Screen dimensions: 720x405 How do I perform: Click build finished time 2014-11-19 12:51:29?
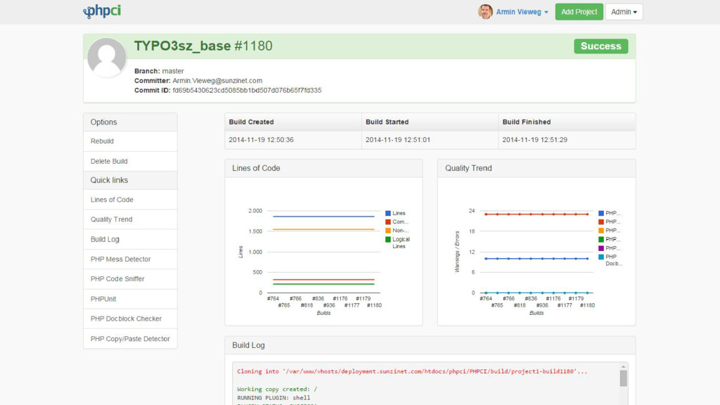click(x=534, y=140)
